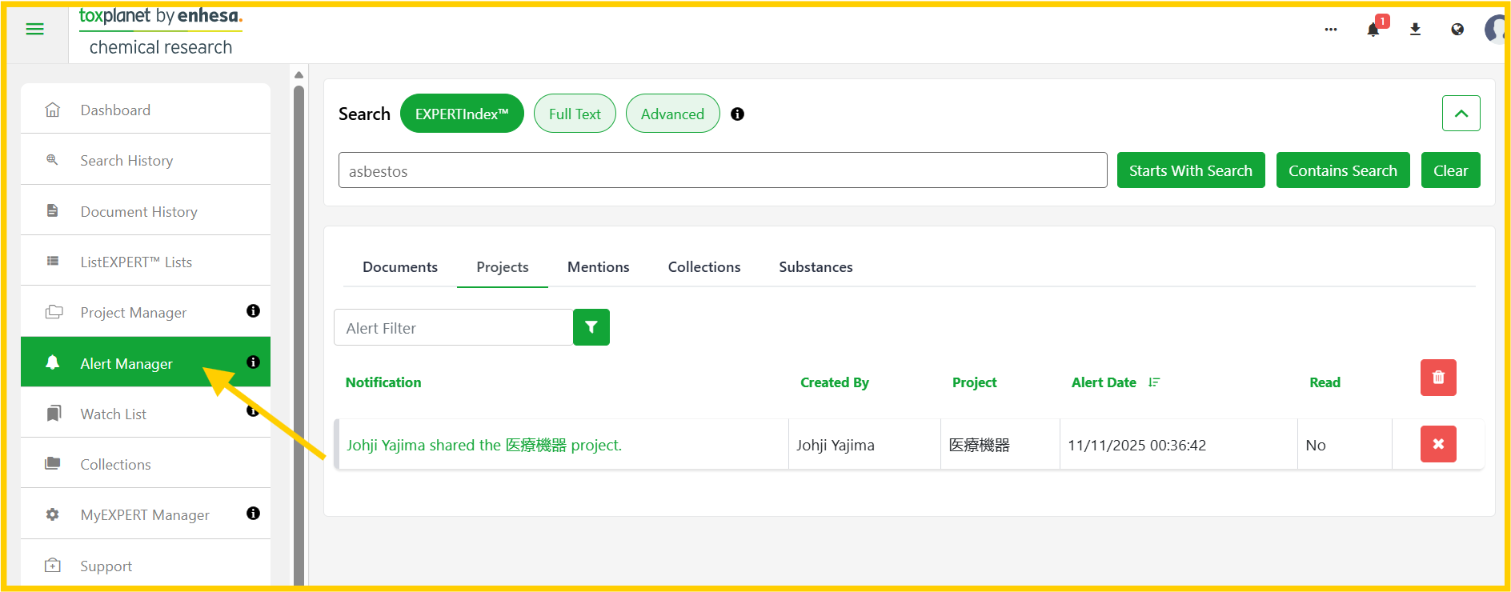
Task: Click the green Alert Filter funnel button
Action: 591,327
